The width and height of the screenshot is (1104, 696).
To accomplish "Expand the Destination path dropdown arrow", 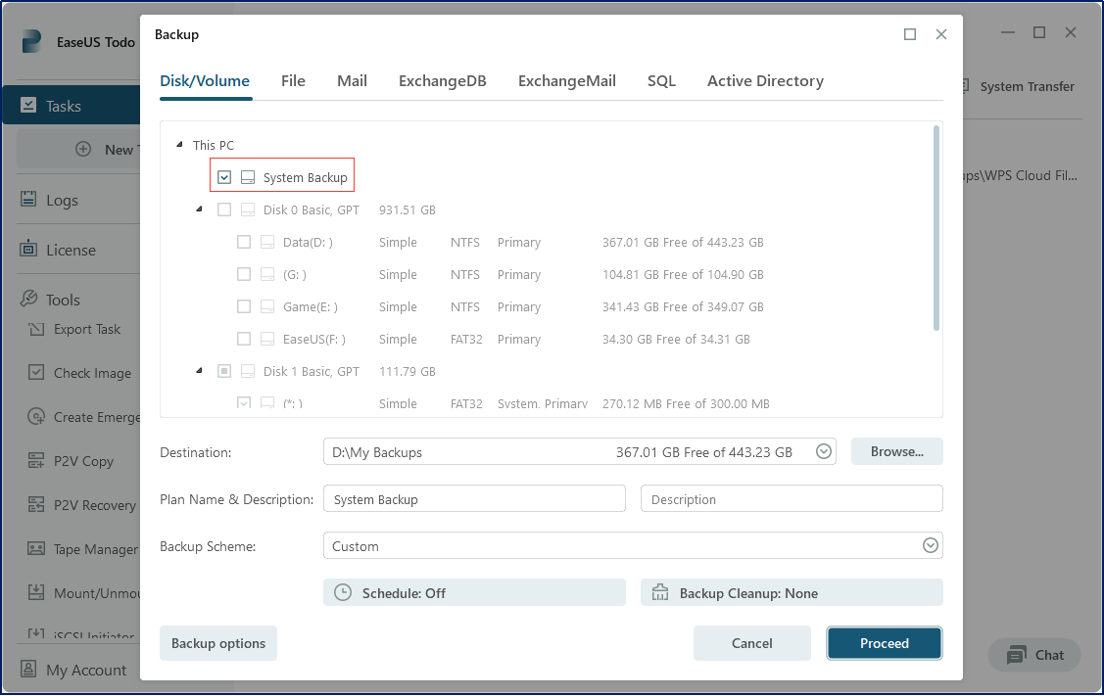I will coord(824,451).
